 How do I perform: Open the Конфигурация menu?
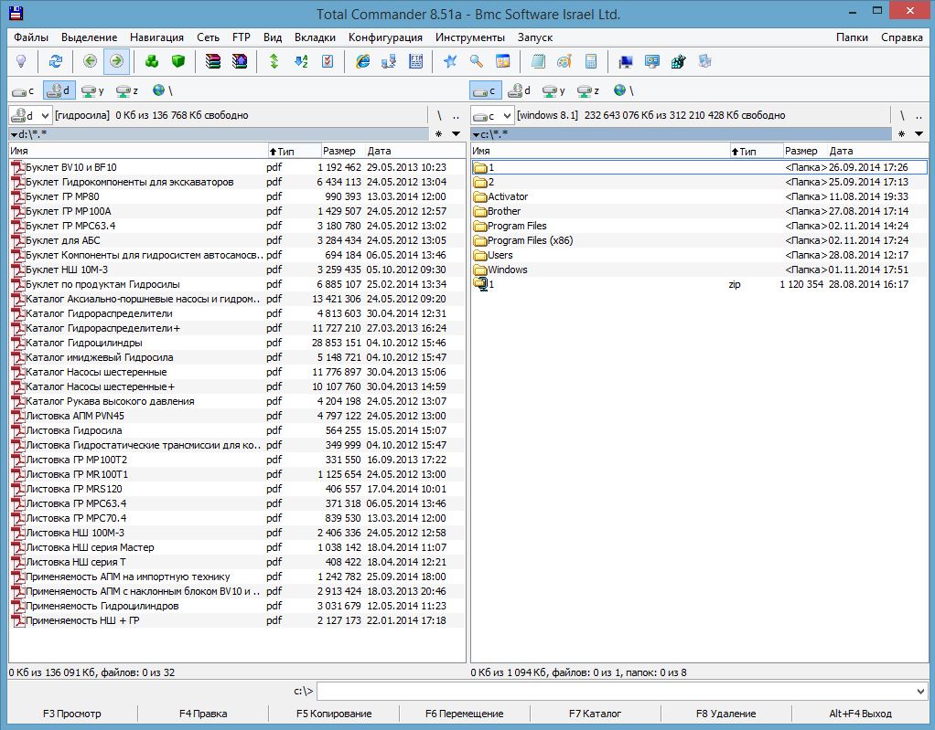[385, 37]
